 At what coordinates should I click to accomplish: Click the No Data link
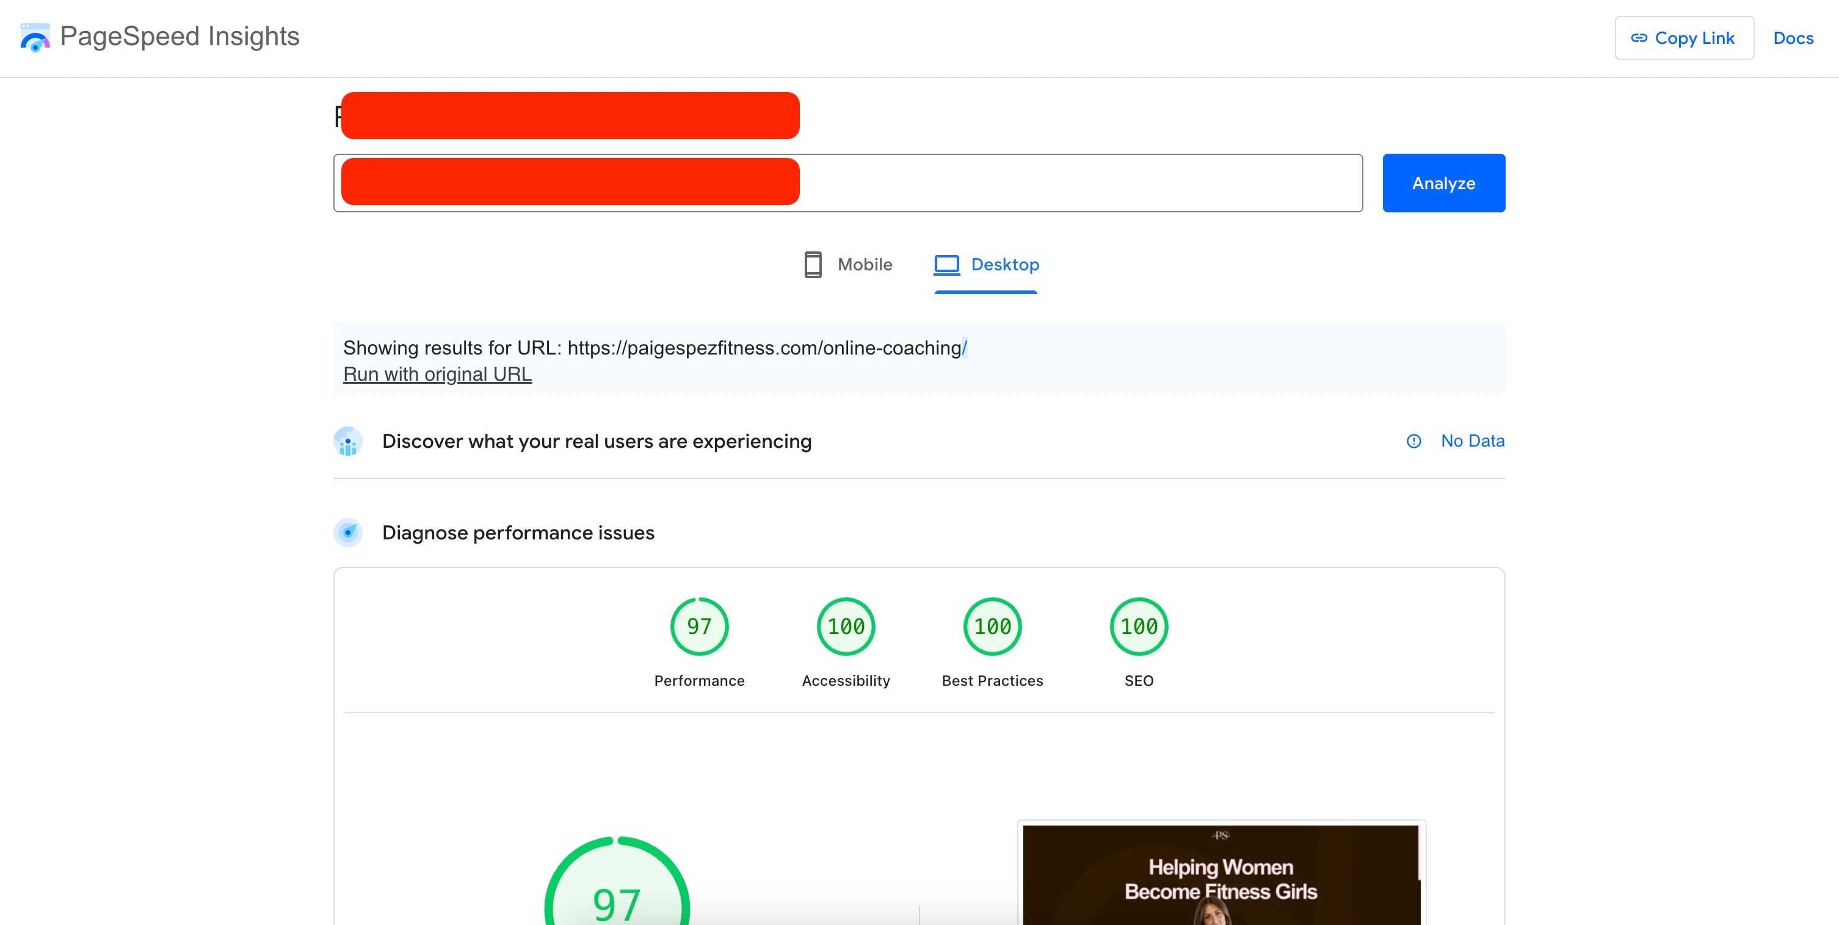click(x=1472, y=441)
